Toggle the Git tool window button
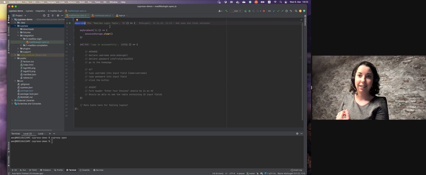 point(15,170)
